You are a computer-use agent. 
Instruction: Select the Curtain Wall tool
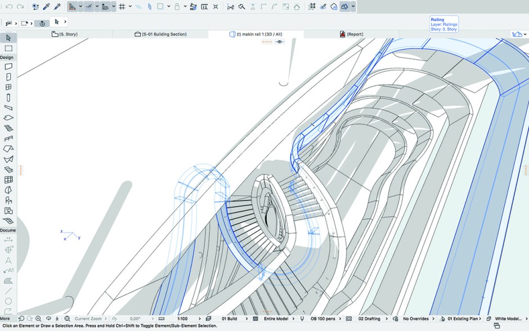click(x=8, y=180)
